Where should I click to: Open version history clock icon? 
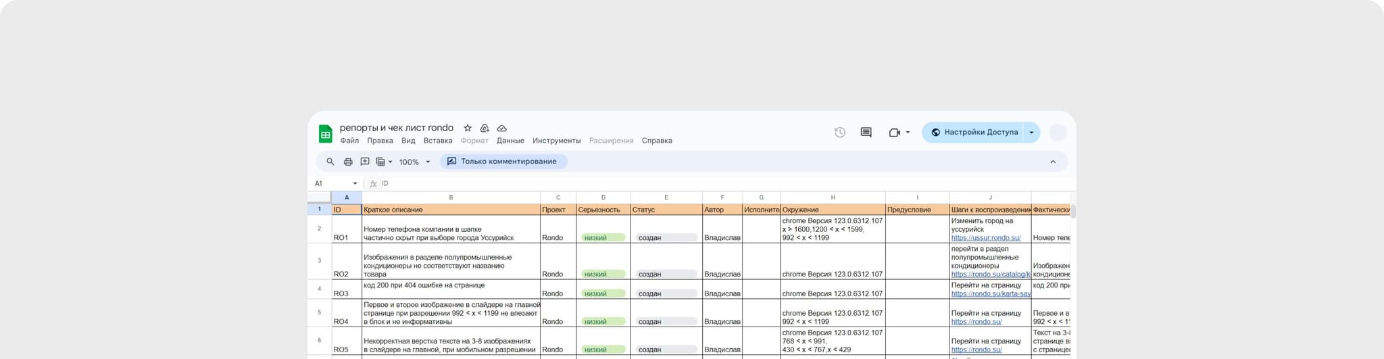click(x=839, y=133)
